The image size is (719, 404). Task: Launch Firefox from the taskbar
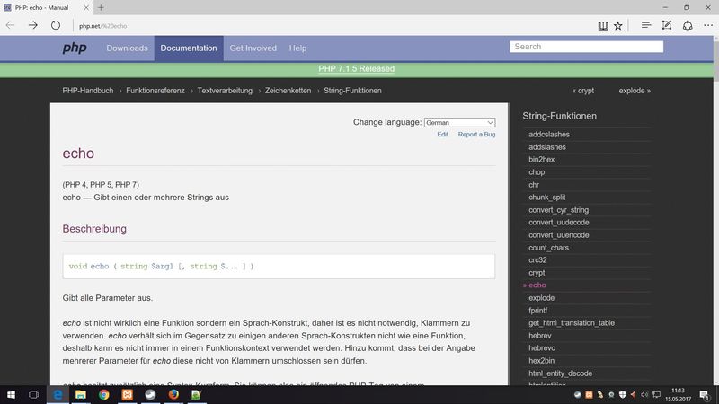coord(173,394)
